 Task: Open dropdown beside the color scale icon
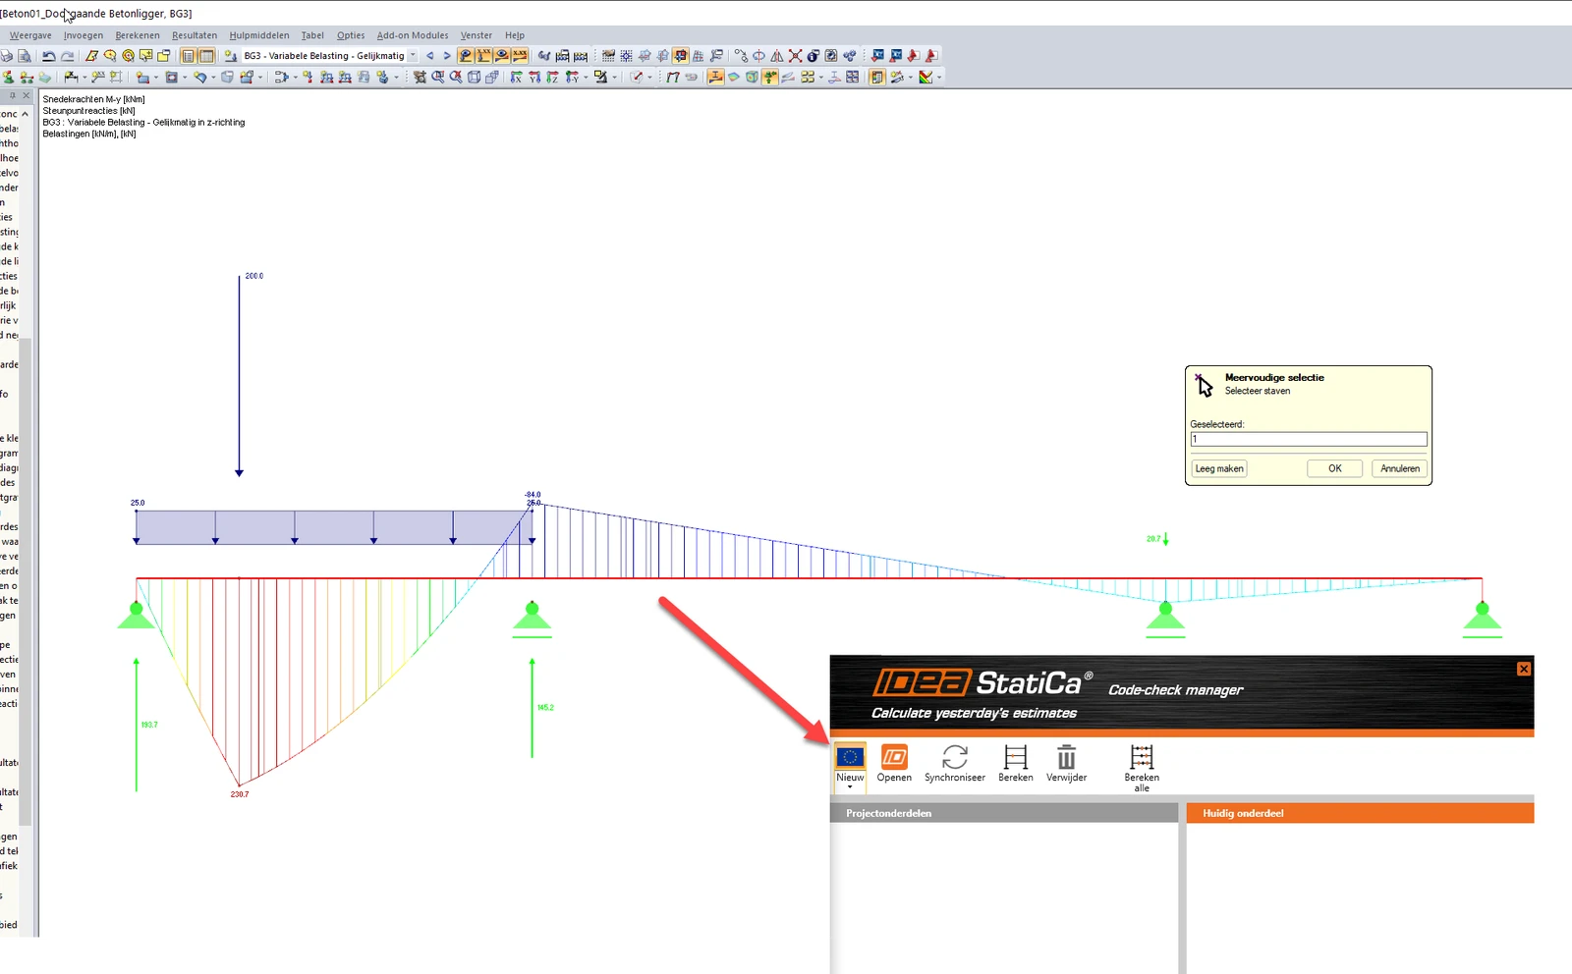pos(939,77)
